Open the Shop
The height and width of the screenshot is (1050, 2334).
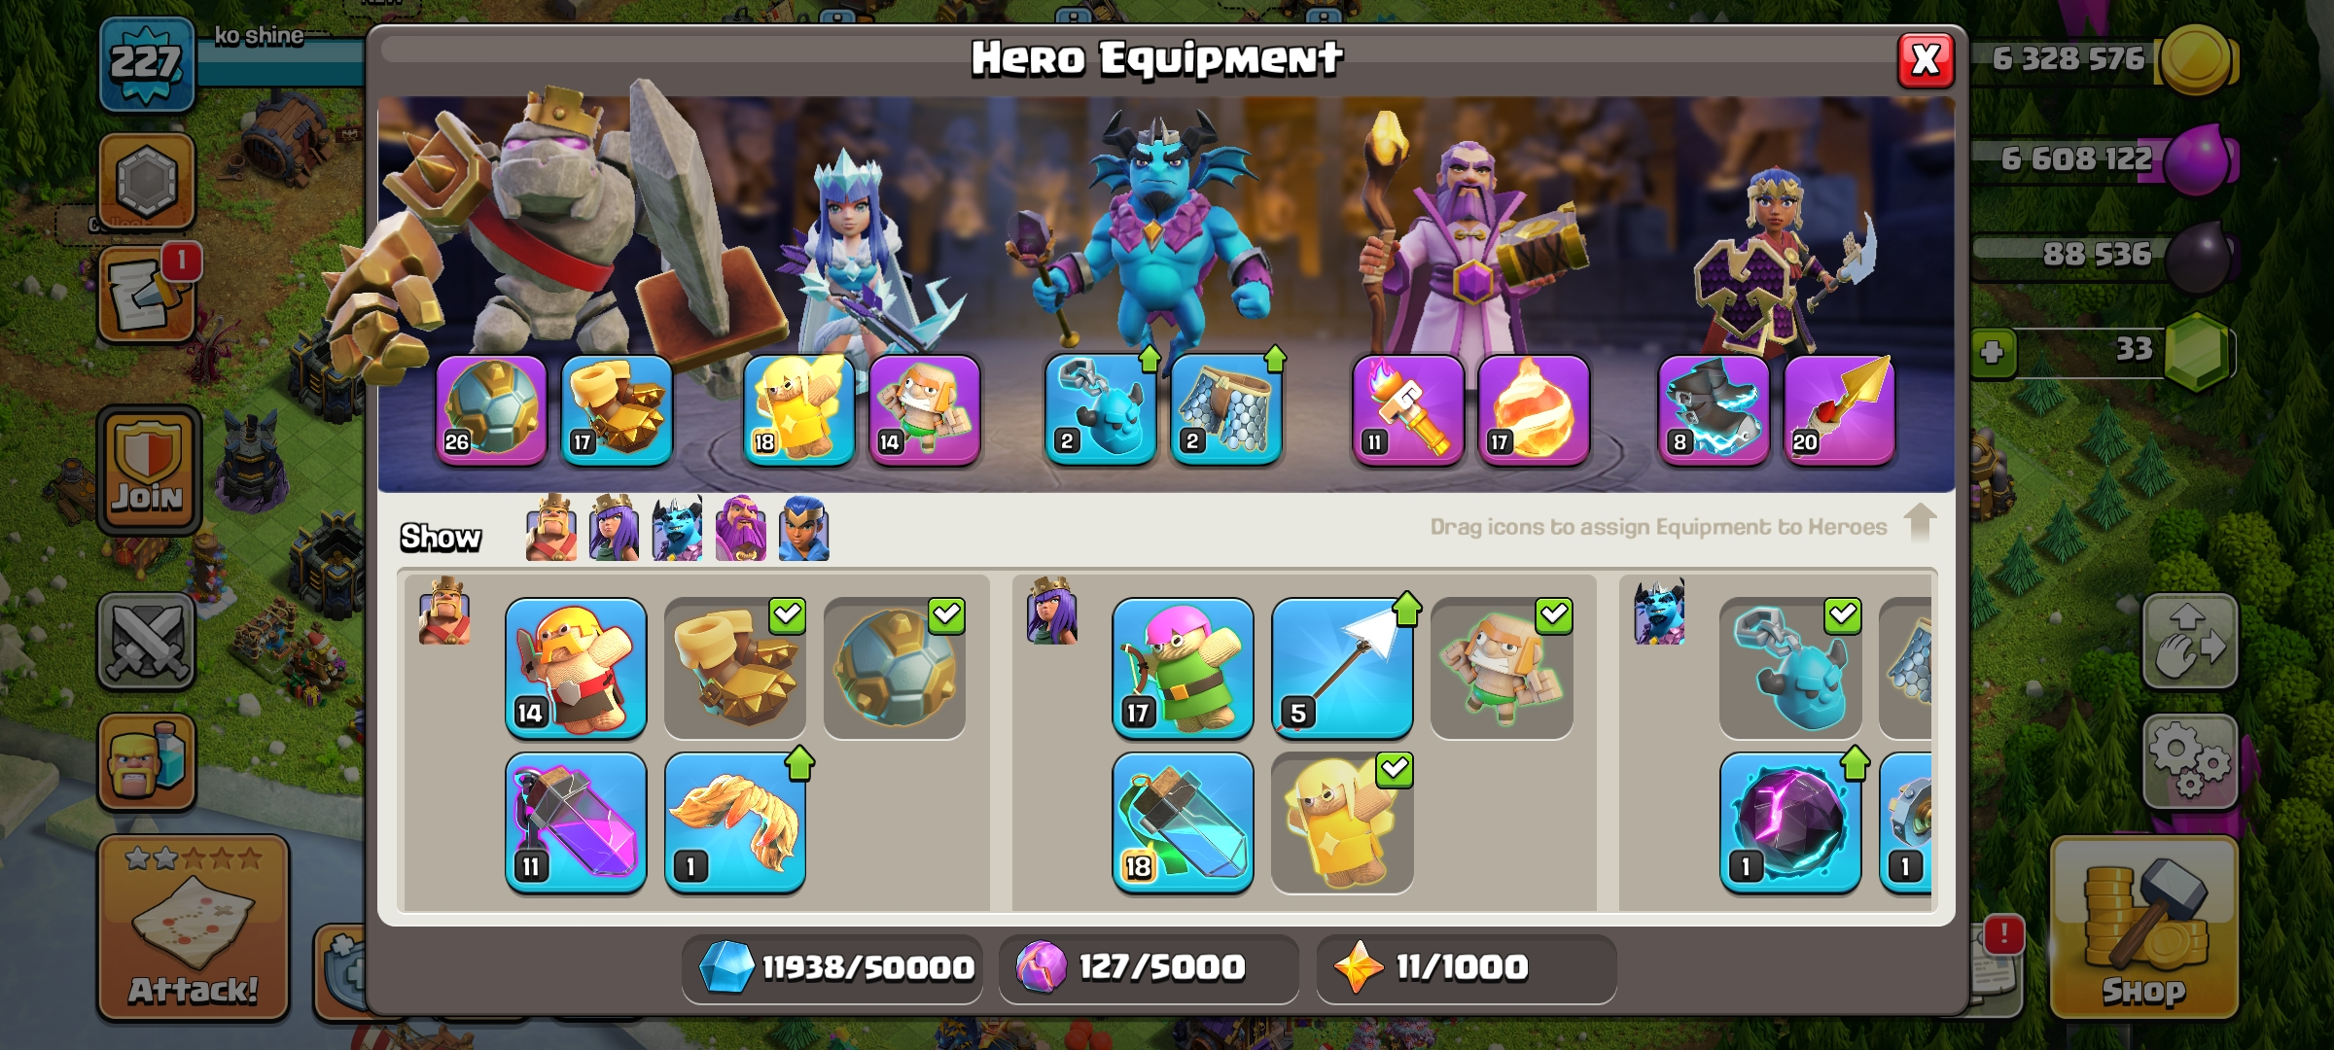tap(2144, 928)
